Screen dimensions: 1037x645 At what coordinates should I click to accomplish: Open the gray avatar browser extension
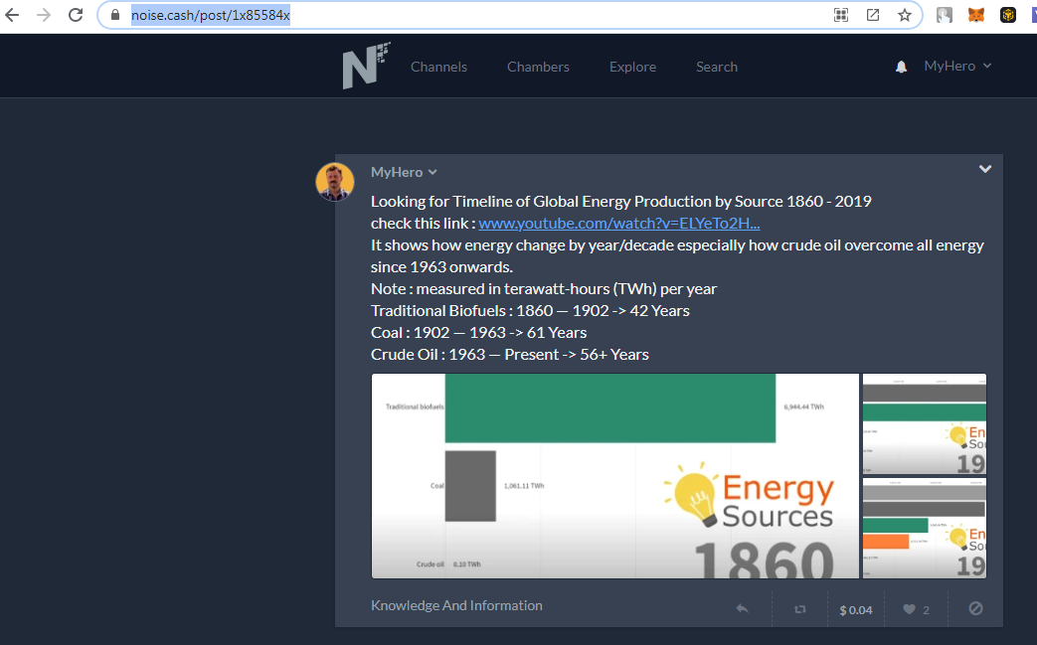(x=945, y=15)
